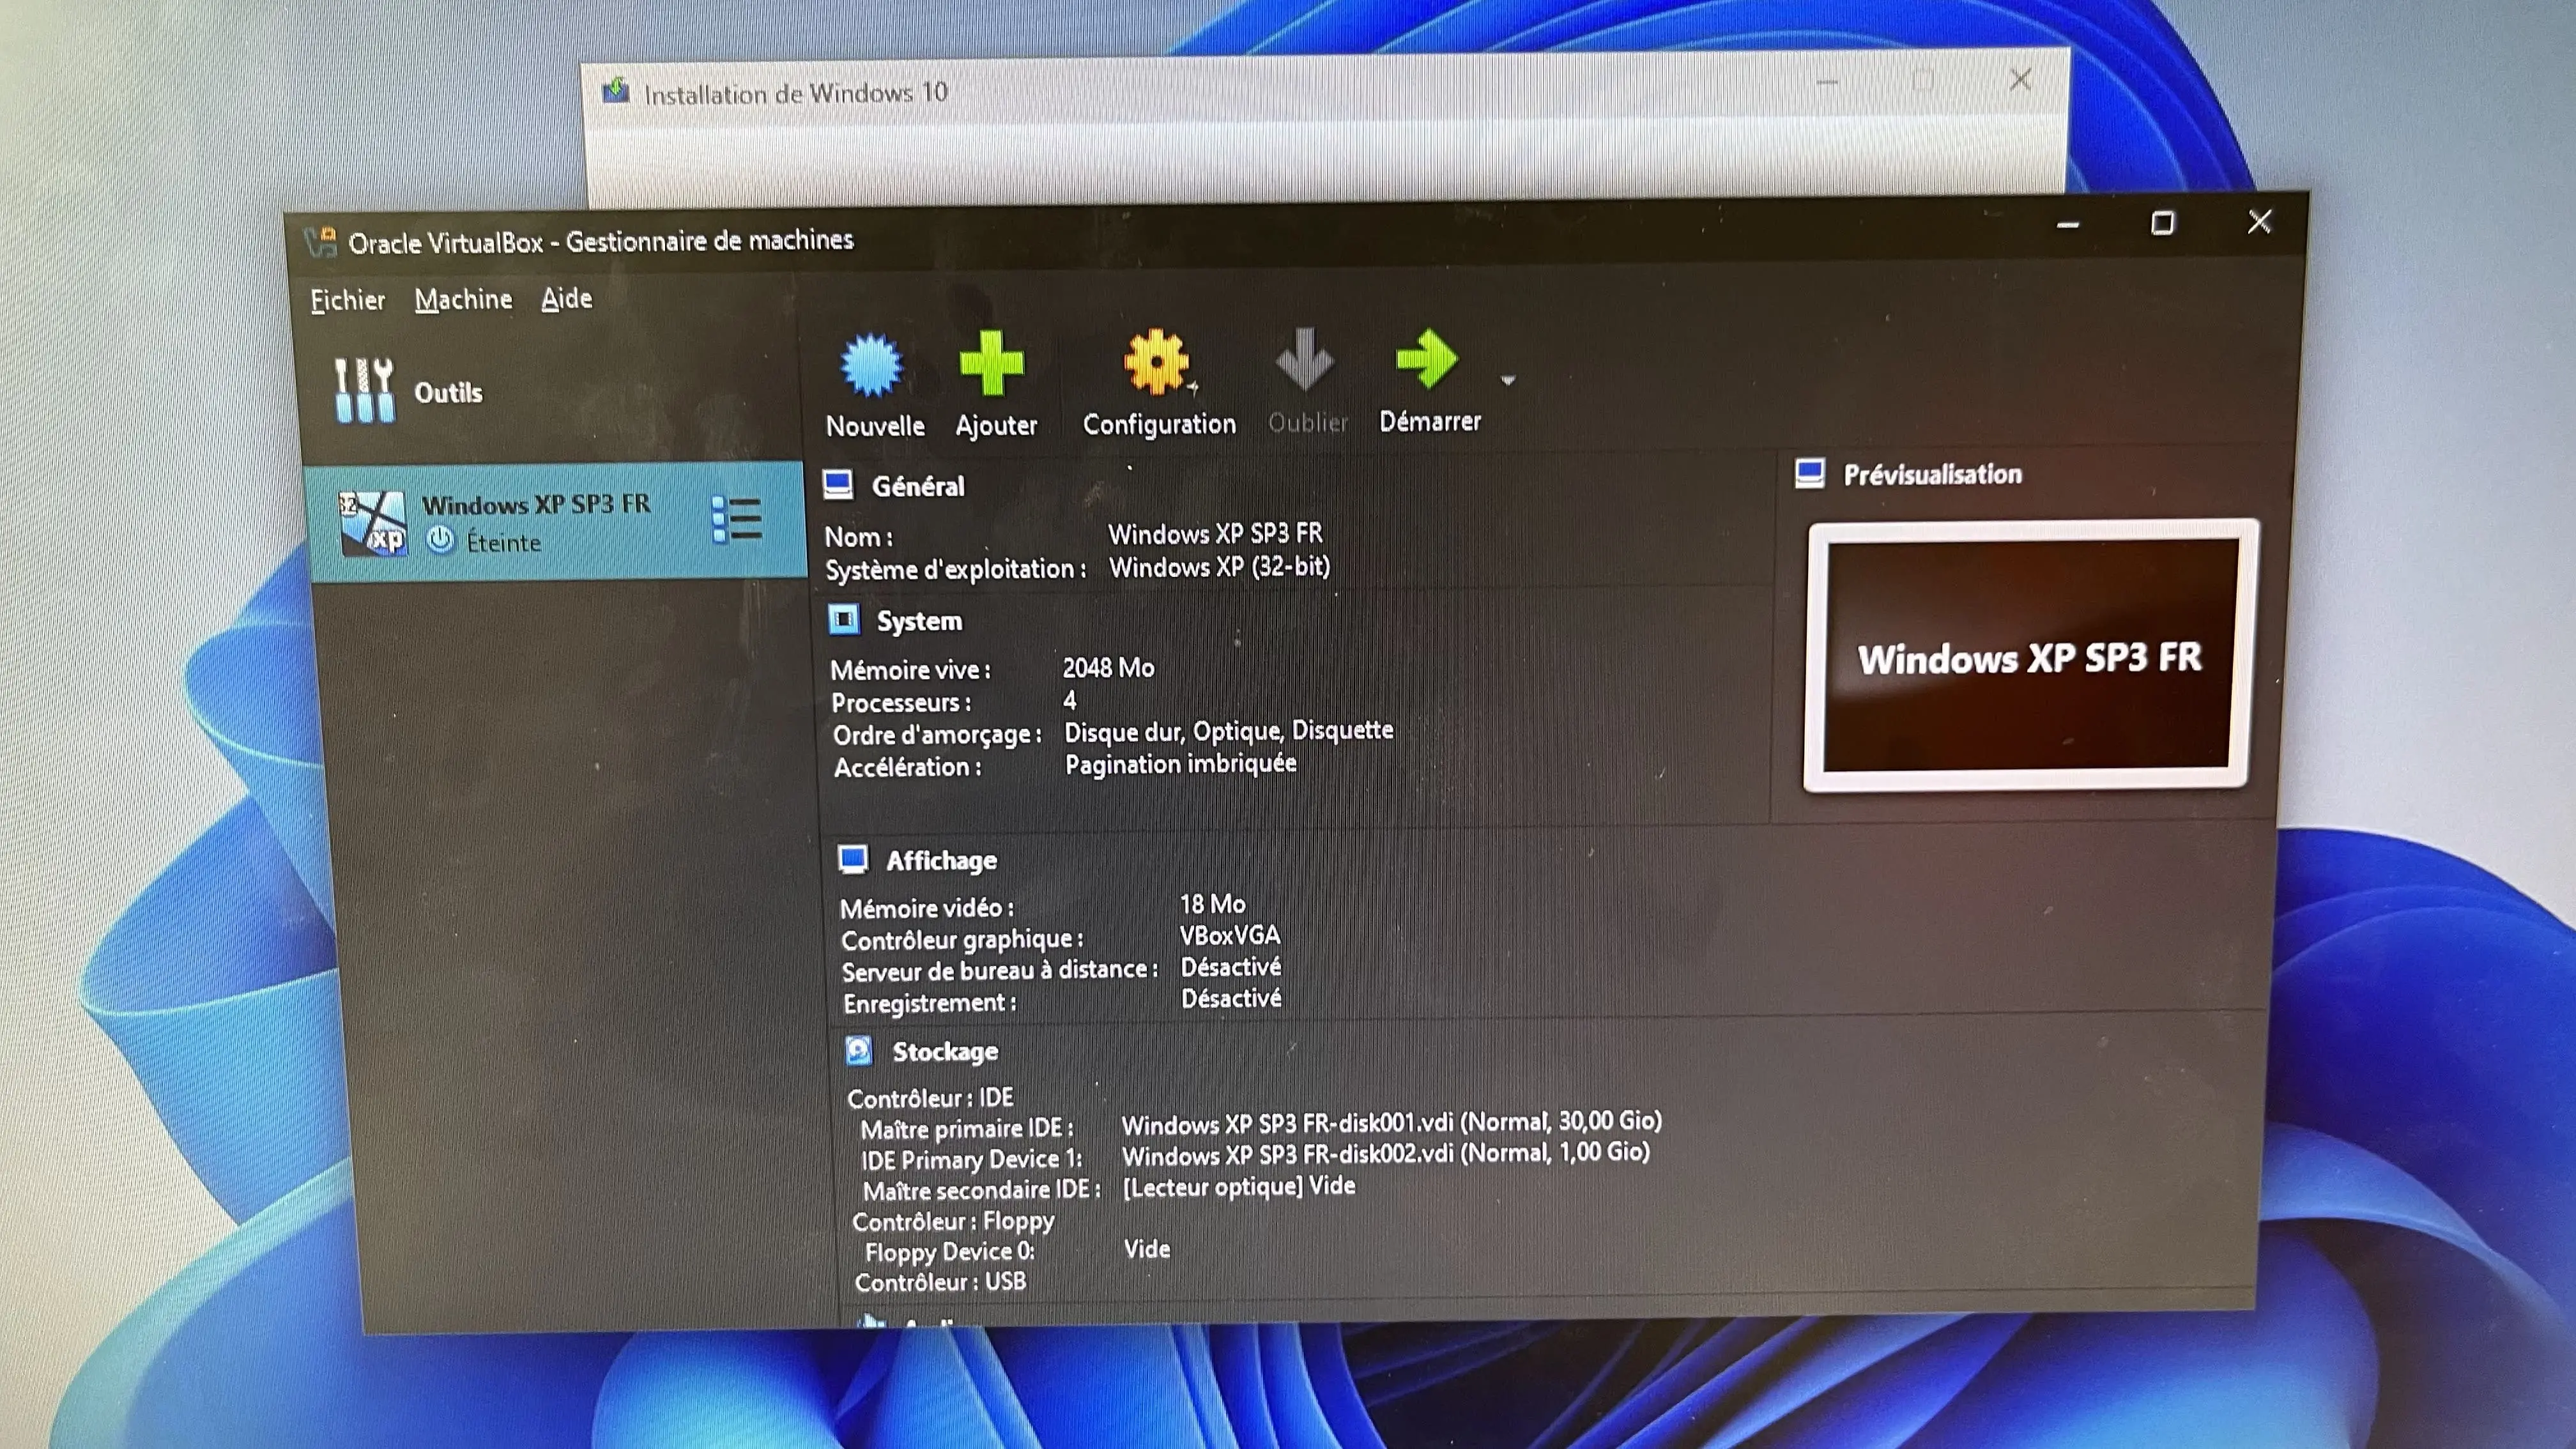This screenshot has height=1449, width=2576.
Task: Click the boot order Disque dur, Optique, Disquette
Action: pos(1228,731)
